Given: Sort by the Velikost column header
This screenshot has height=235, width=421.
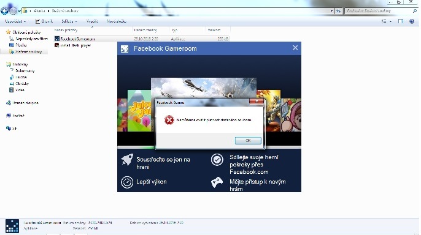Looking at the screenshot, I should coord(218,30).
